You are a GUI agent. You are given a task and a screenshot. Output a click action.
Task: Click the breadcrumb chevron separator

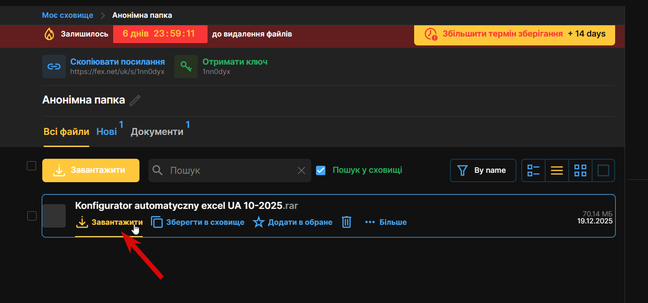tap(103, 15)
